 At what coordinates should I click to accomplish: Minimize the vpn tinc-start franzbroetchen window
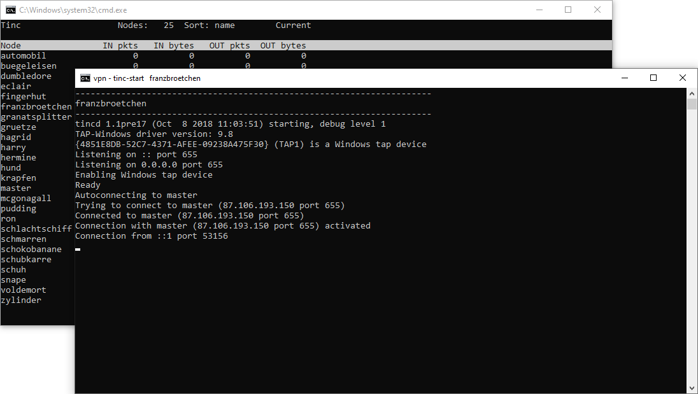click(623, 78)
